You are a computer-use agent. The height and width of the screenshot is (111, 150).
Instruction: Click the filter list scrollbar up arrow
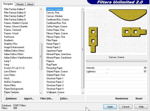tap(83, 9)
